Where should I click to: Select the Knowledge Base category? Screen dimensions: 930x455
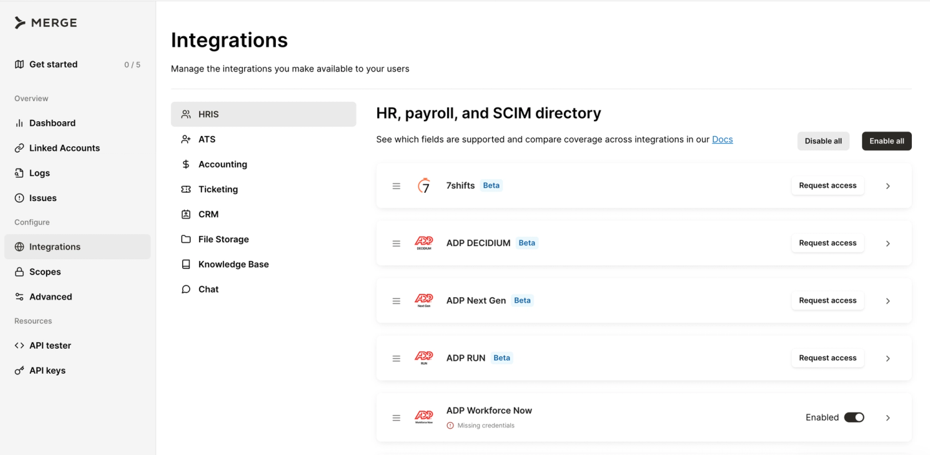(x=263, y=264)
